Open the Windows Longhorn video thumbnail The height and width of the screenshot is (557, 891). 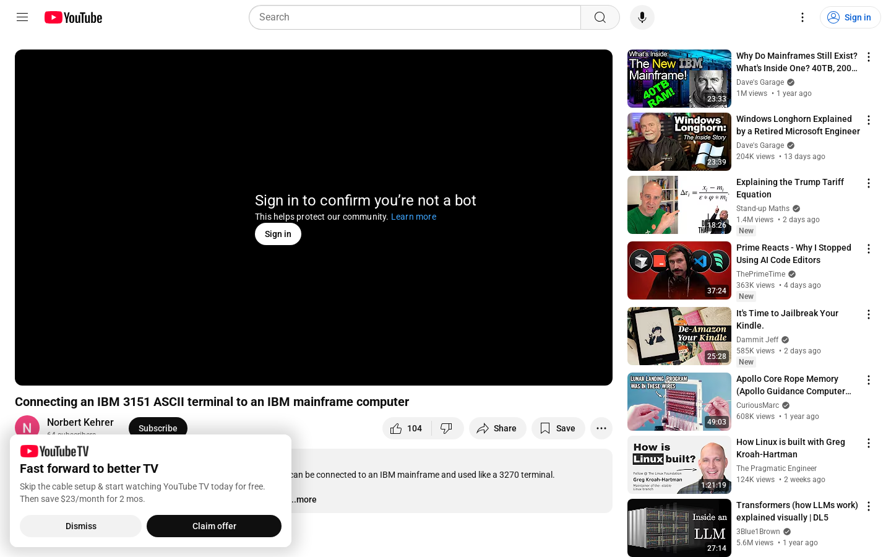click(679, 142)
